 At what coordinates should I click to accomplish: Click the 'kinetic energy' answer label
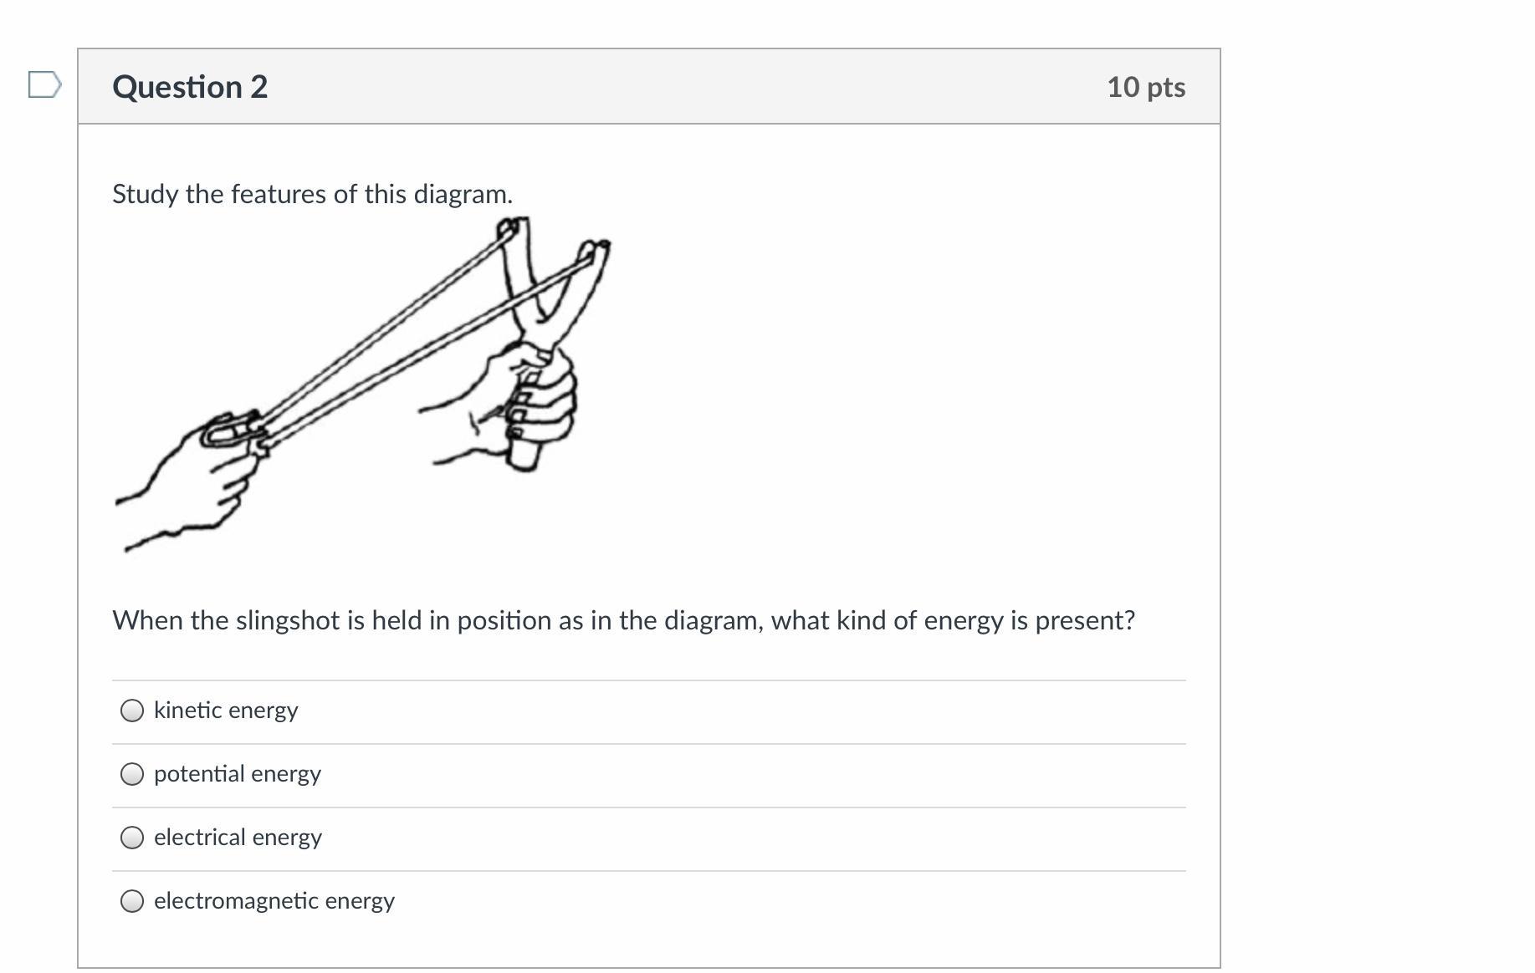(x=226, y=711)
